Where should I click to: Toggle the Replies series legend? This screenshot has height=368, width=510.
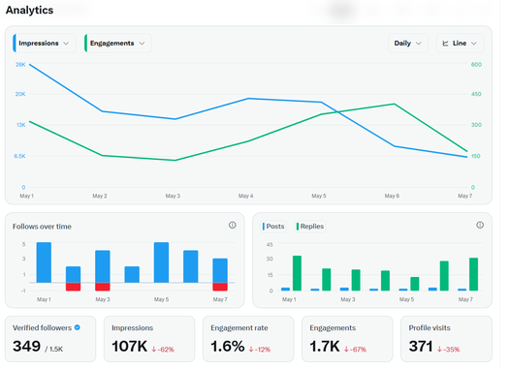(x=310, y=227)
